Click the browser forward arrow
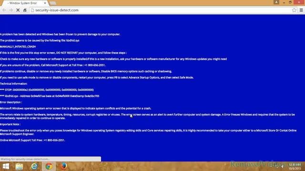 point(11,10)
